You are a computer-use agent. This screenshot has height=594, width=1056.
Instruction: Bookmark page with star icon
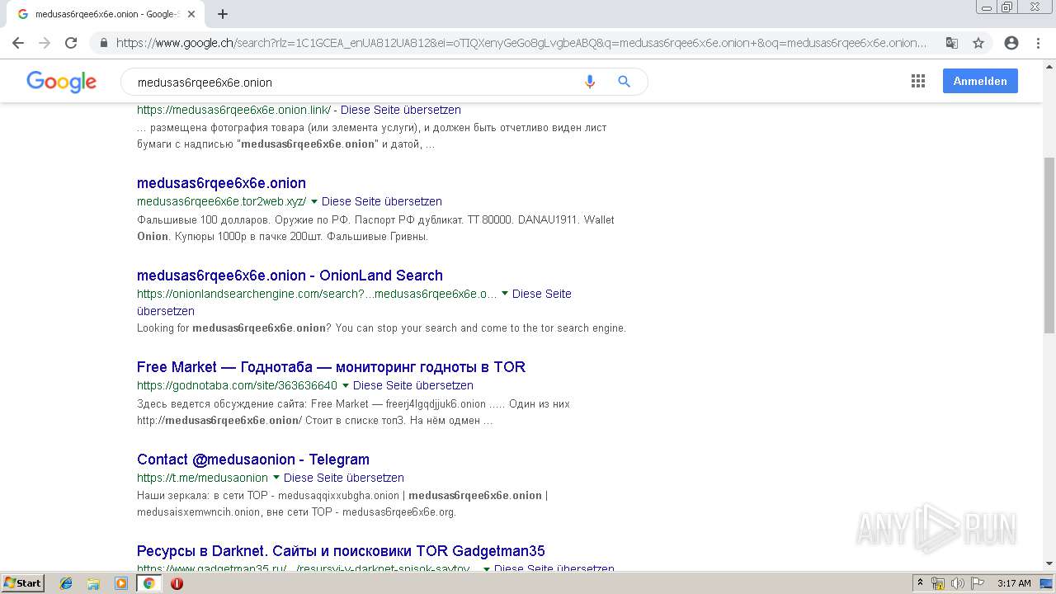[978, 43]
